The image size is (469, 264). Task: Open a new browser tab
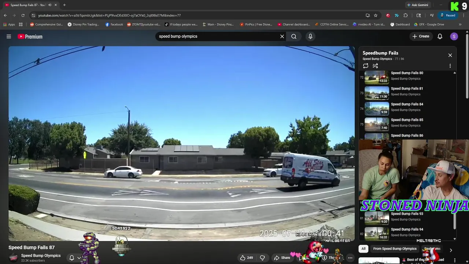(64, 5)
